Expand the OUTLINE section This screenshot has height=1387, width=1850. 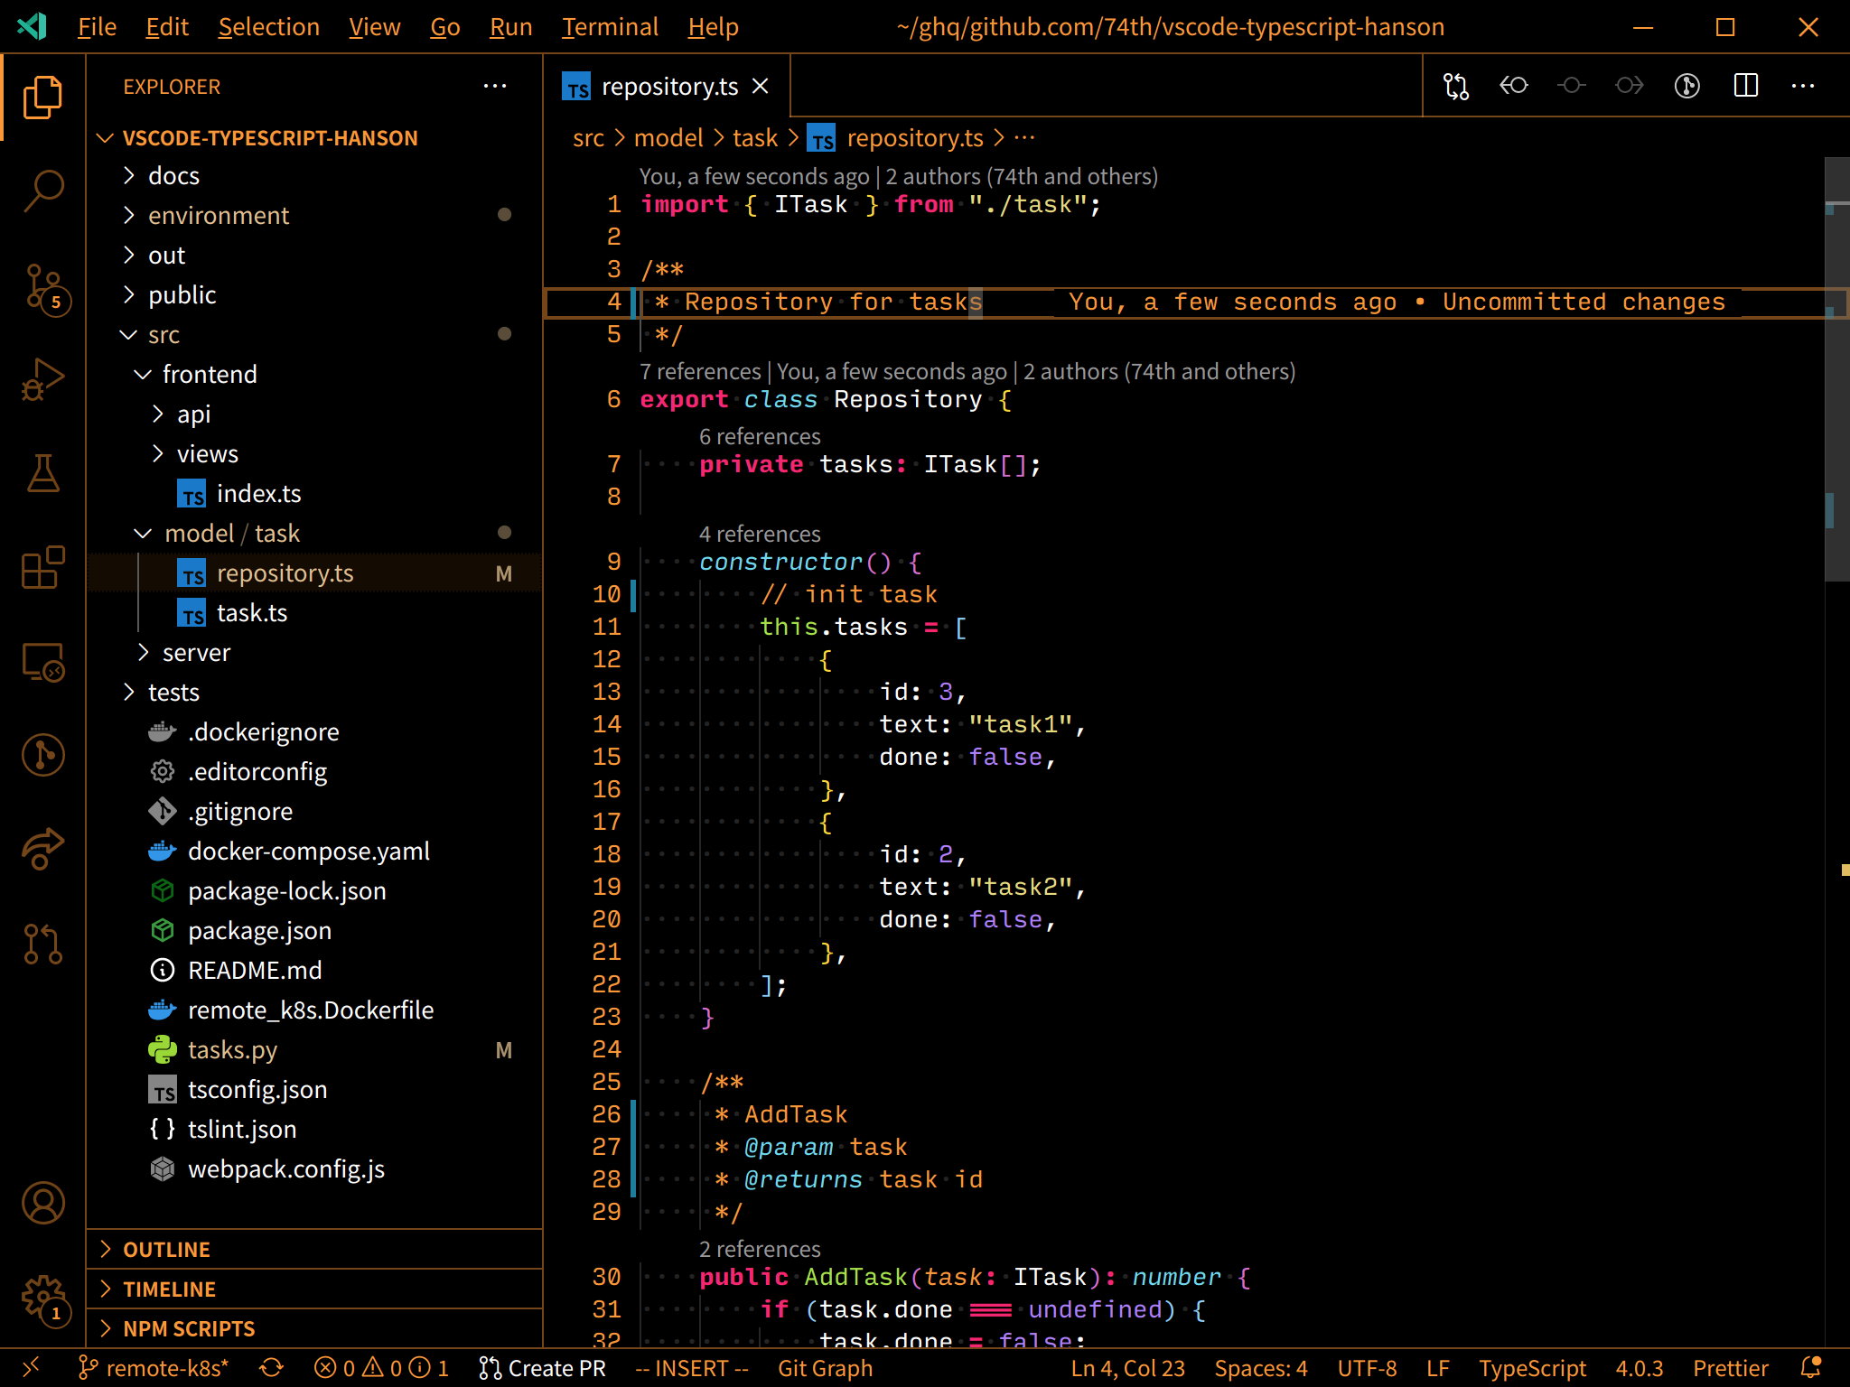(167, 1250)
